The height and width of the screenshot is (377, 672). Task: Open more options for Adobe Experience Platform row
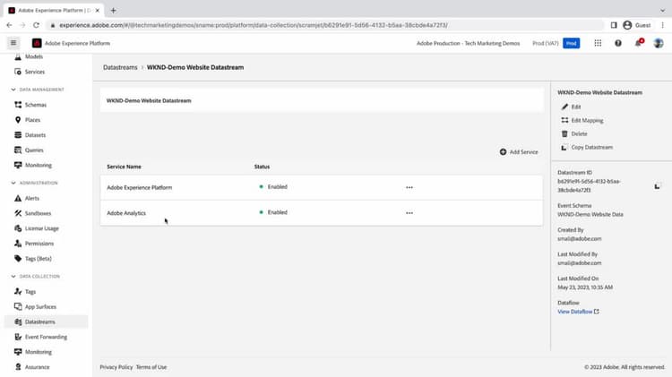click(x=409, y=187)
